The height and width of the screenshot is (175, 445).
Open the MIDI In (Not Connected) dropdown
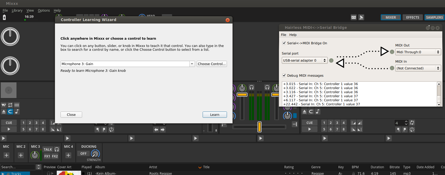(418, 68)
